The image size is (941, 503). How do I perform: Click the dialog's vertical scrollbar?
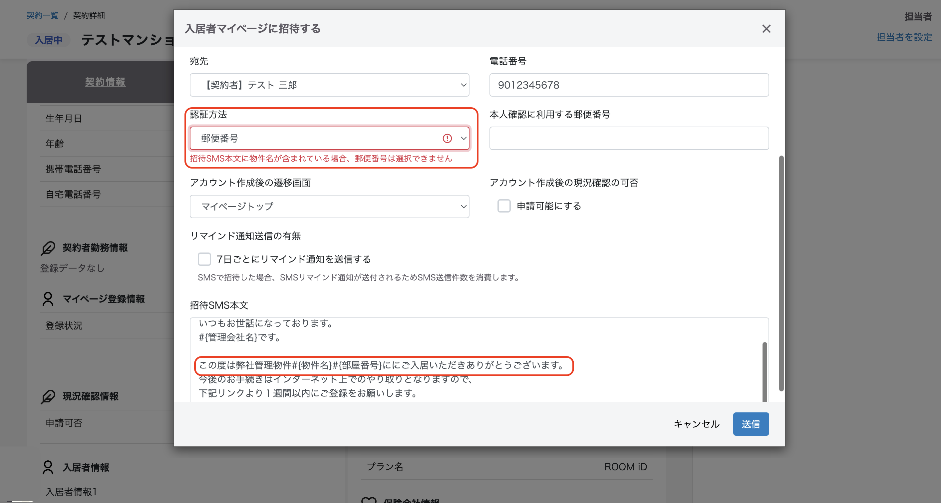click(782, 273)
